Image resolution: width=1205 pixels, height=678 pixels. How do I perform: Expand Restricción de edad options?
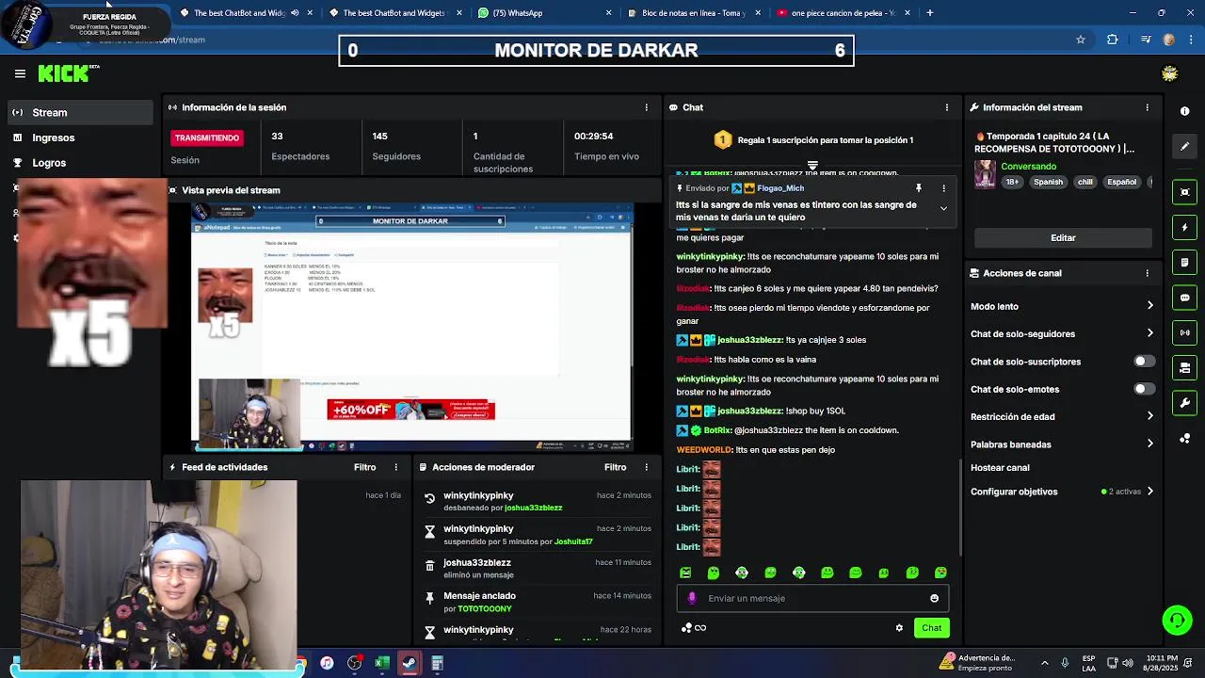[1149, 416]
